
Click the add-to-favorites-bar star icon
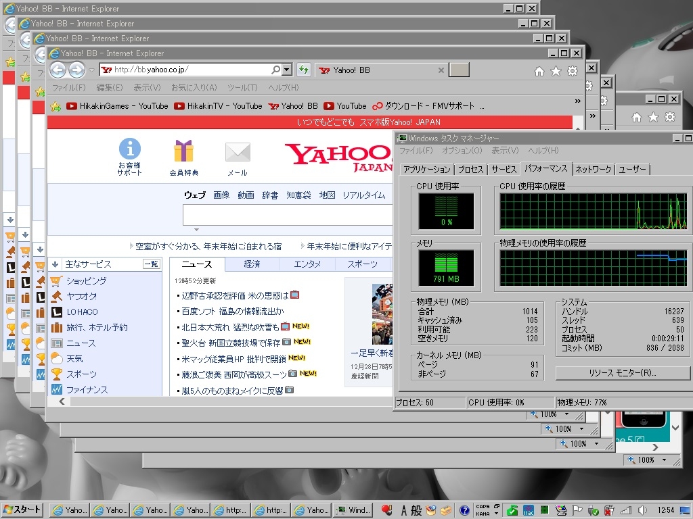pyautogui.click(x=55, y=106)
